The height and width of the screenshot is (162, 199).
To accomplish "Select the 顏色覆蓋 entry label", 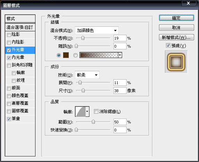I will [x=20, y=96].
